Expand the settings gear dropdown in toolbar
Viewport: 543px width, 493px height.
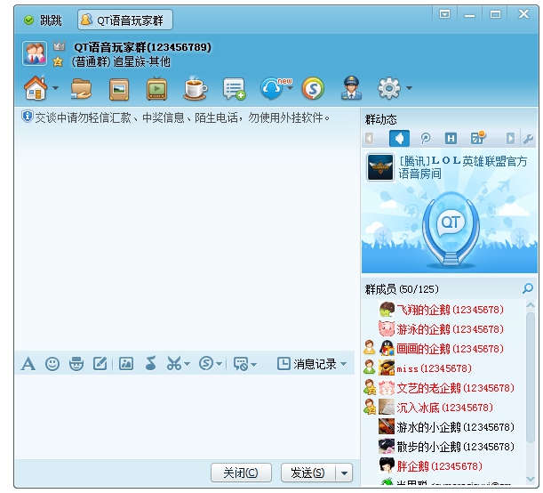[409, 88]
